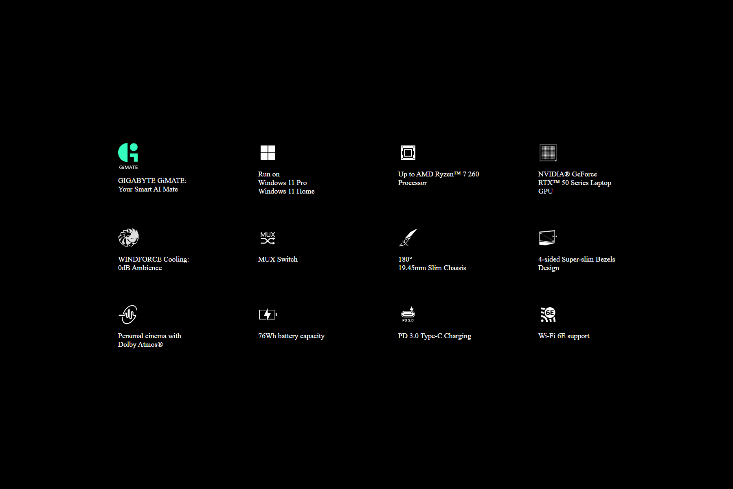Viewport: 733px width, 489px height.
Task: Click 'NVIDIA GeForce RTX 50 Series Laptop GPU' text
Action: 575,183
